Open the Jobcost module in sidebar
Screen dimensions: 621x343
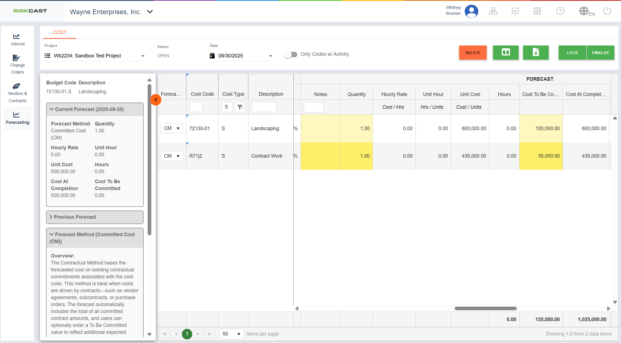click(x=18, y=40)
